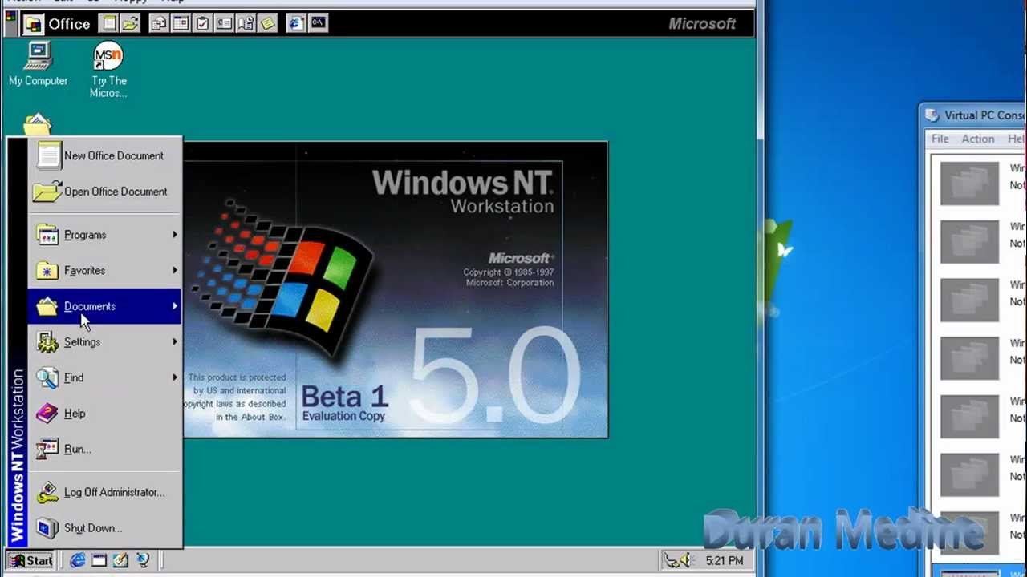This screenshot has width=1027, height=577.
Task: Open MS-DOS prompt icon in Office shortcut bar
Action: [x=318, y=23]
